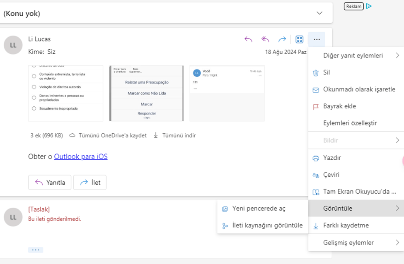This screenshot has height=264, width=404.
Task: Open the Outlook para iOS link
Action: [x=81, y=156]
